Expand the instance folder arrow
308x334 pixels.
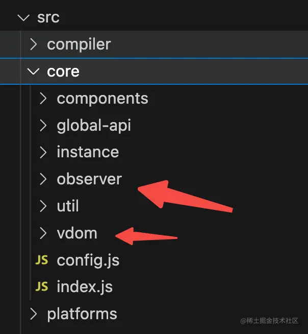43,152
